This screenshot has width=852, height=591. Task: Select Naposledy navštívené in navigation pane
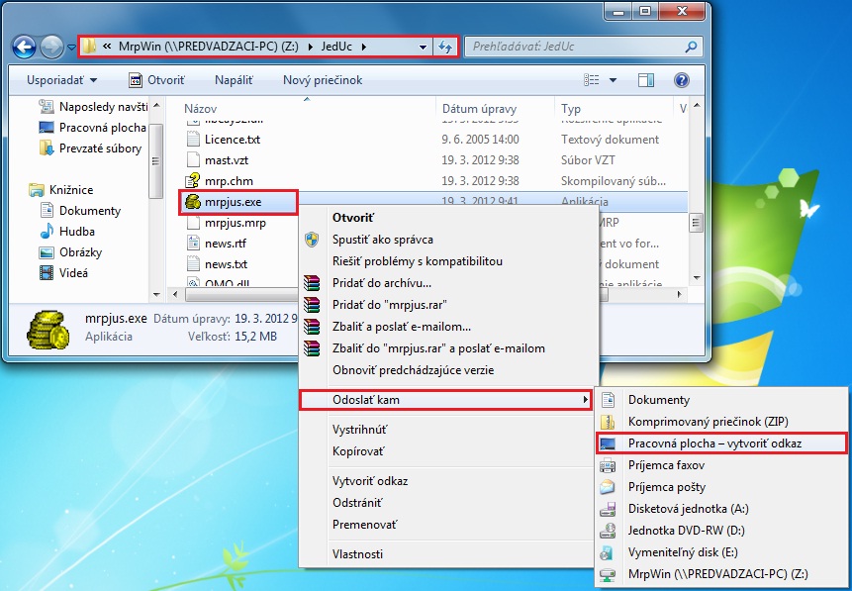(x=93, y=107)
